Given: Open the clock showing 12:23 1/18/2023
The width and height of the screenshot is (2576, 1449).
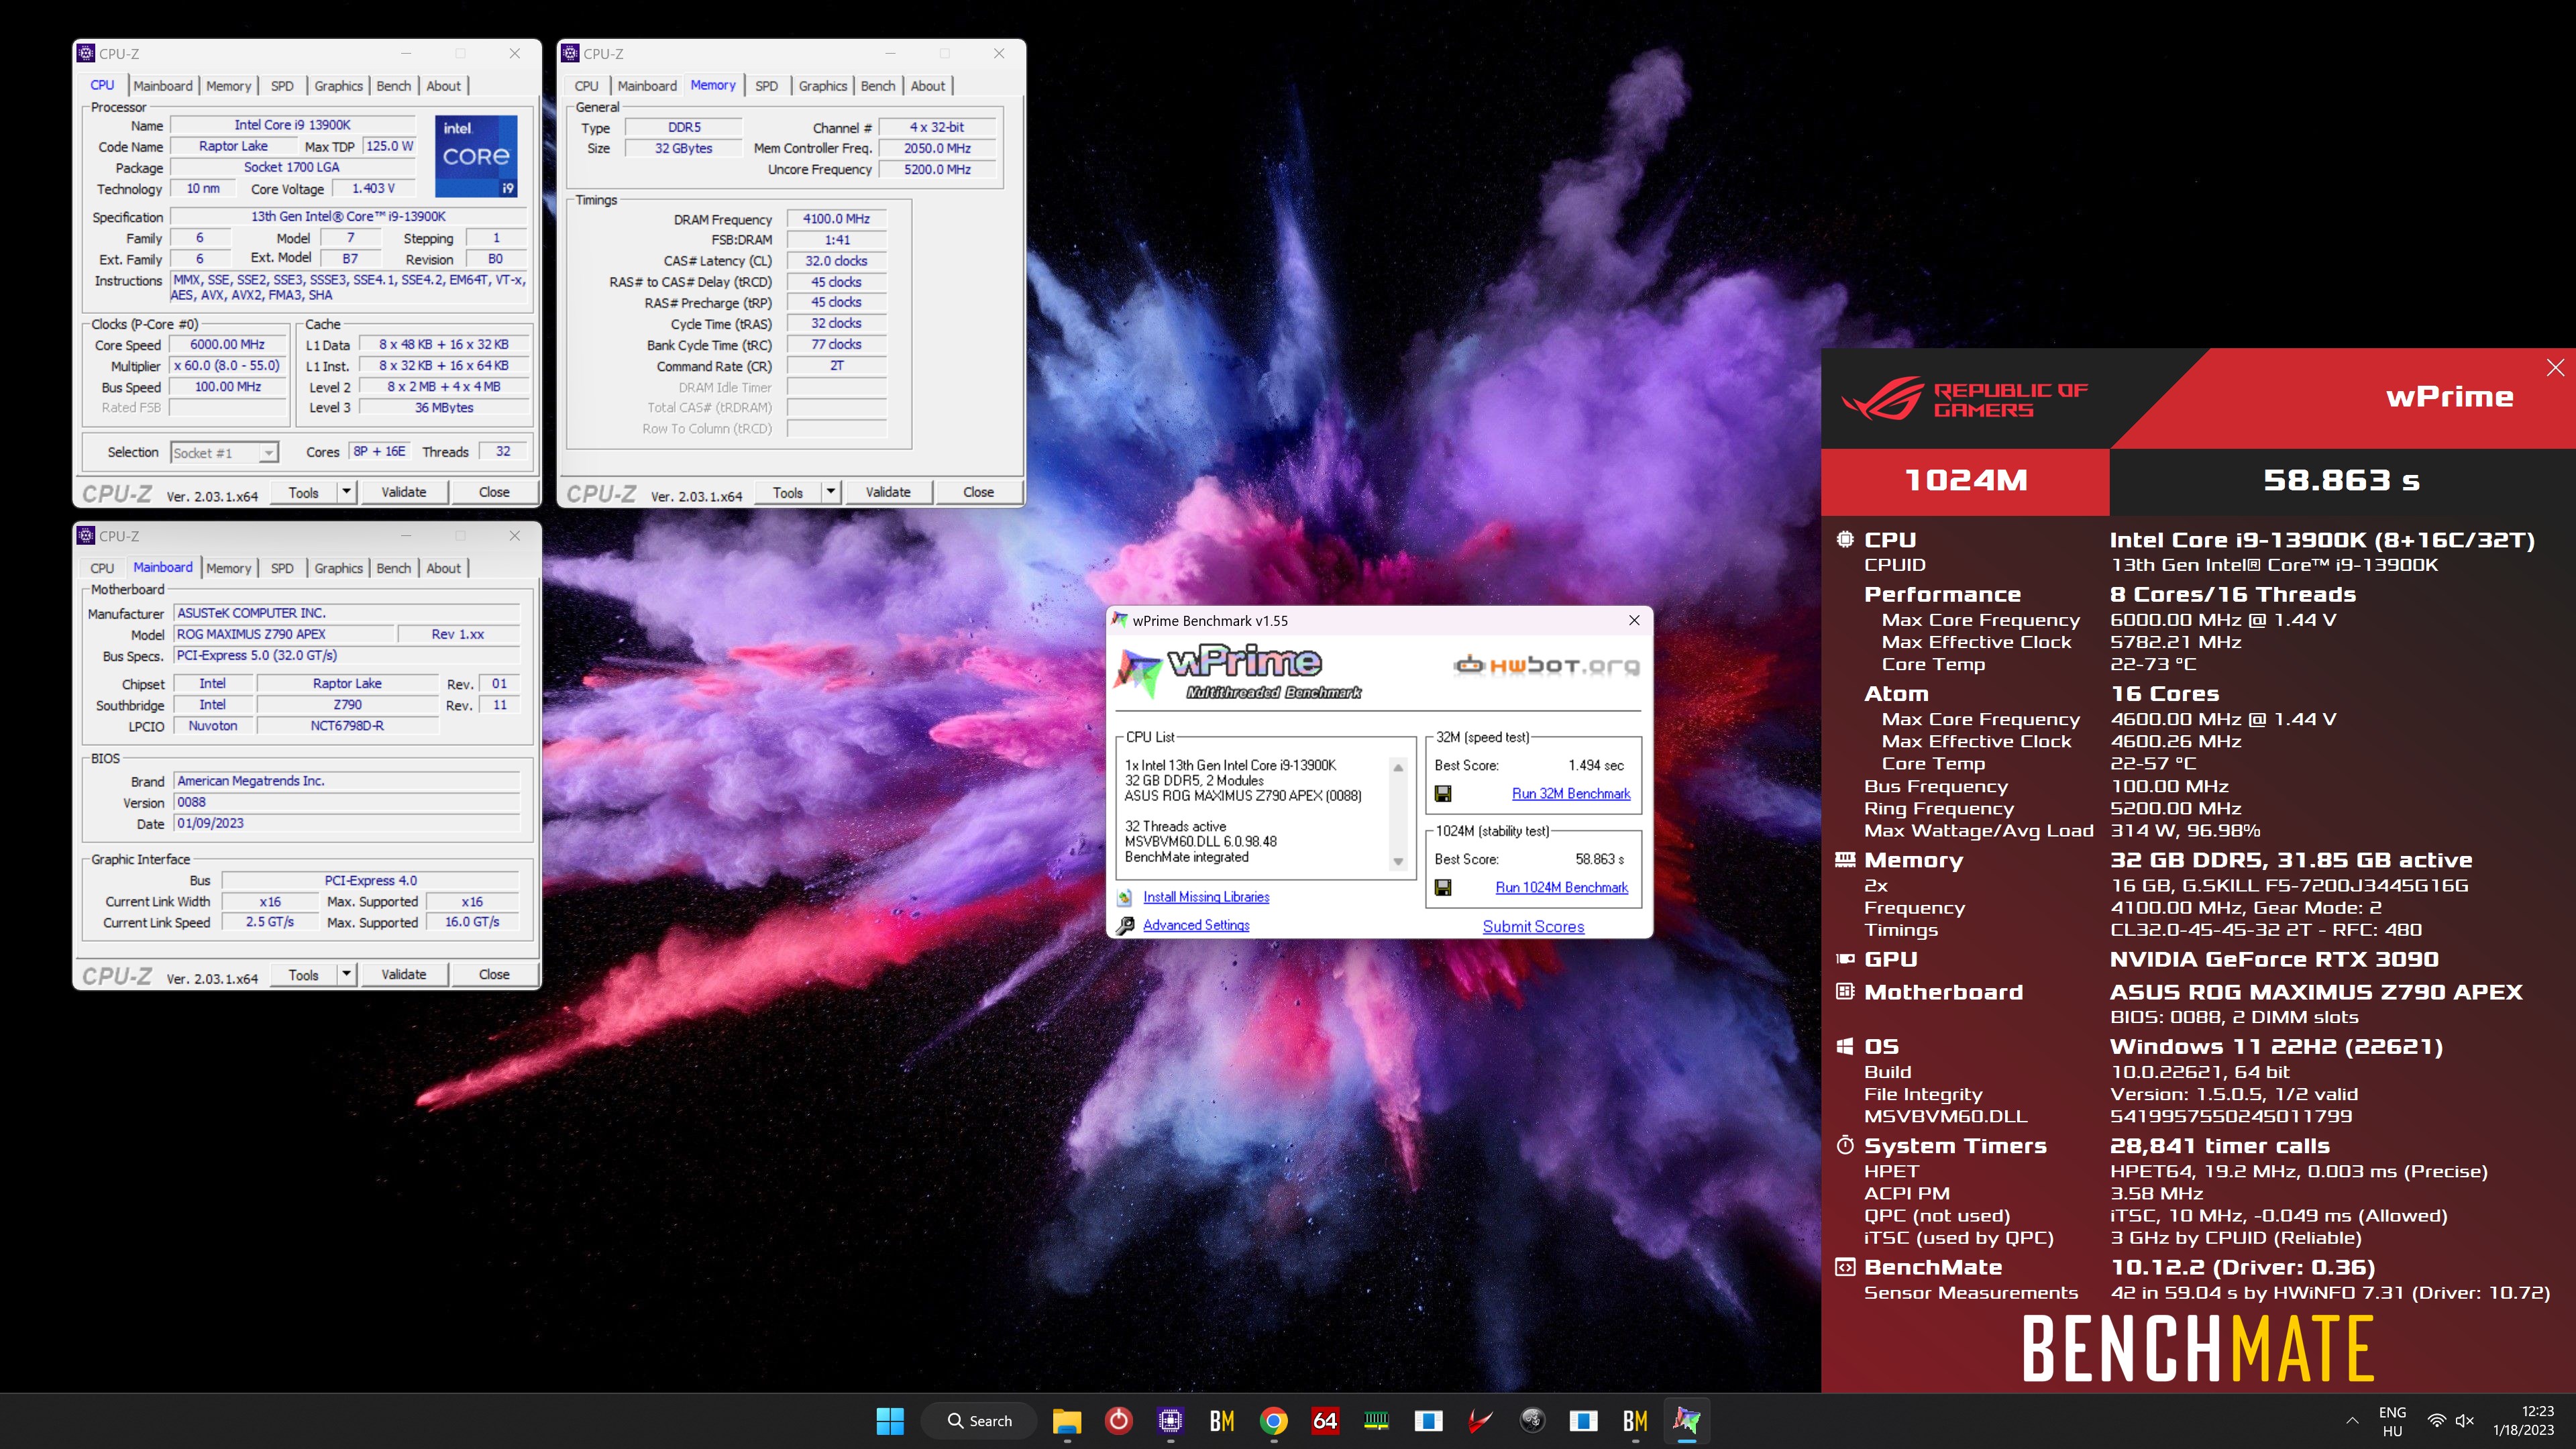Looking at the screenshot, I should (x=2523, y=1421).
